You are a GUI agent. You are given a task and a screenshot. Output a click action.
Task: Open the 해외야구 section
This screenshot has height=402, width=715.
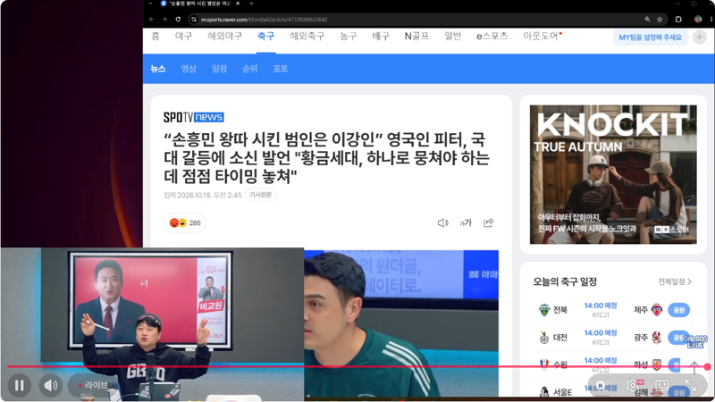click(x=225, y=36)
